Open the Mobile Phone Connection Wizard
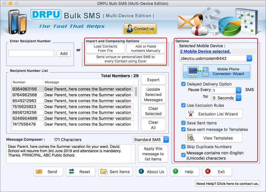Image resolution: width=266 pixels, height=192 pixels. click(x=216, y=71)
